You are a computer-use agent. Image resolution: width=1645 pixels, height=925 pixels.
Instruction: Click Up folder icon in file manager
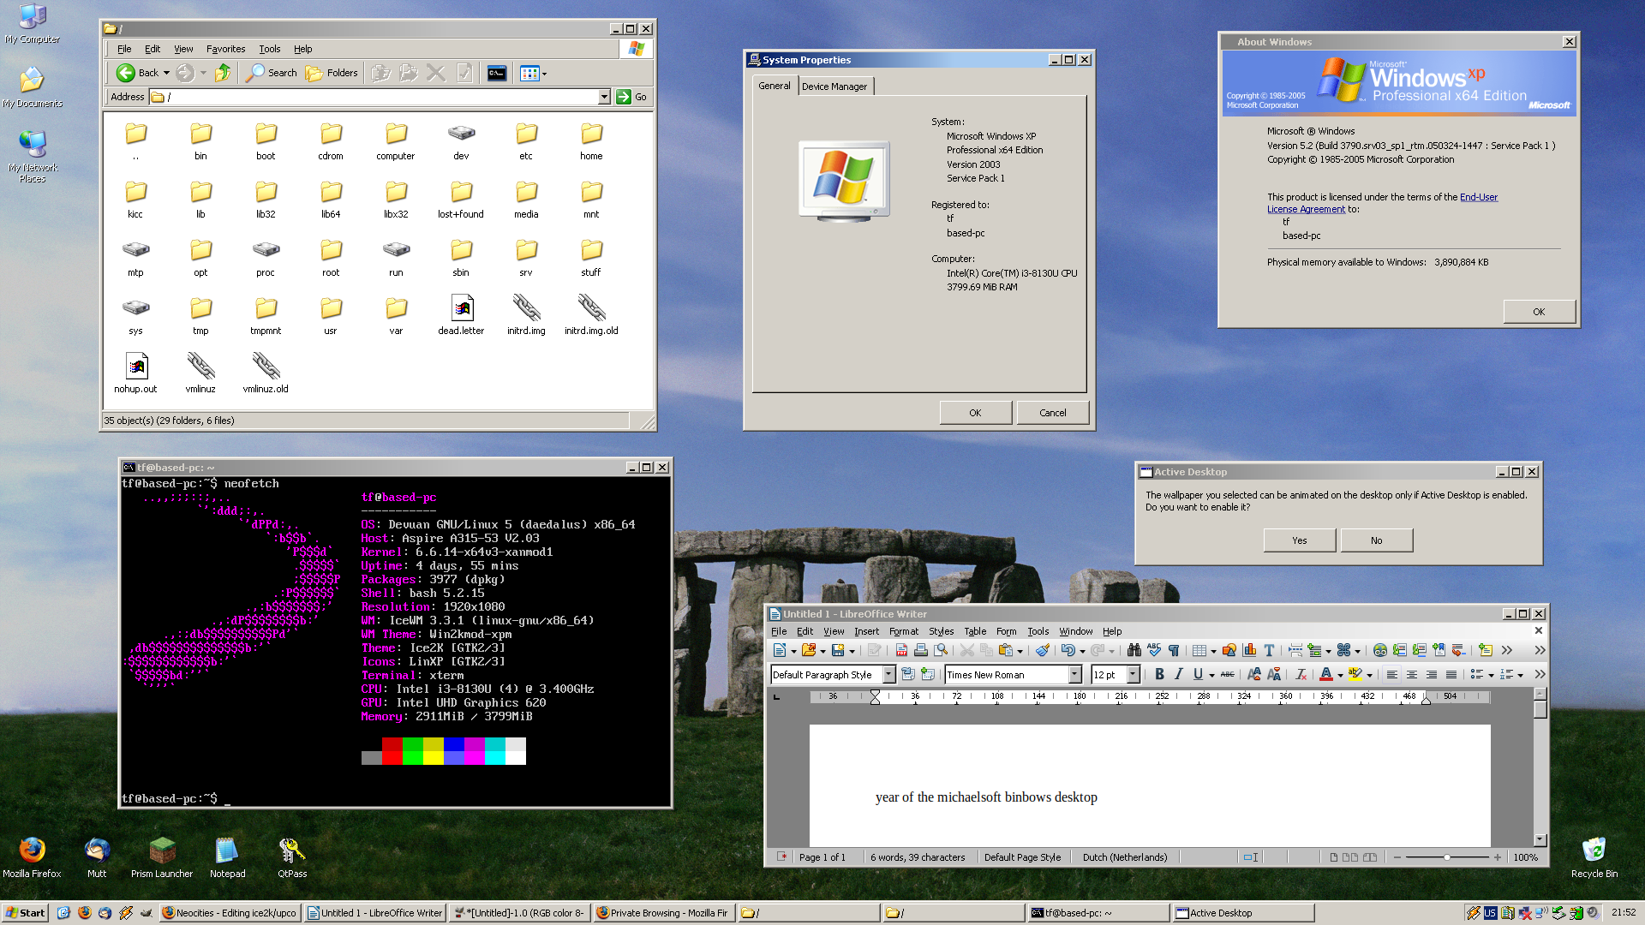223,73
